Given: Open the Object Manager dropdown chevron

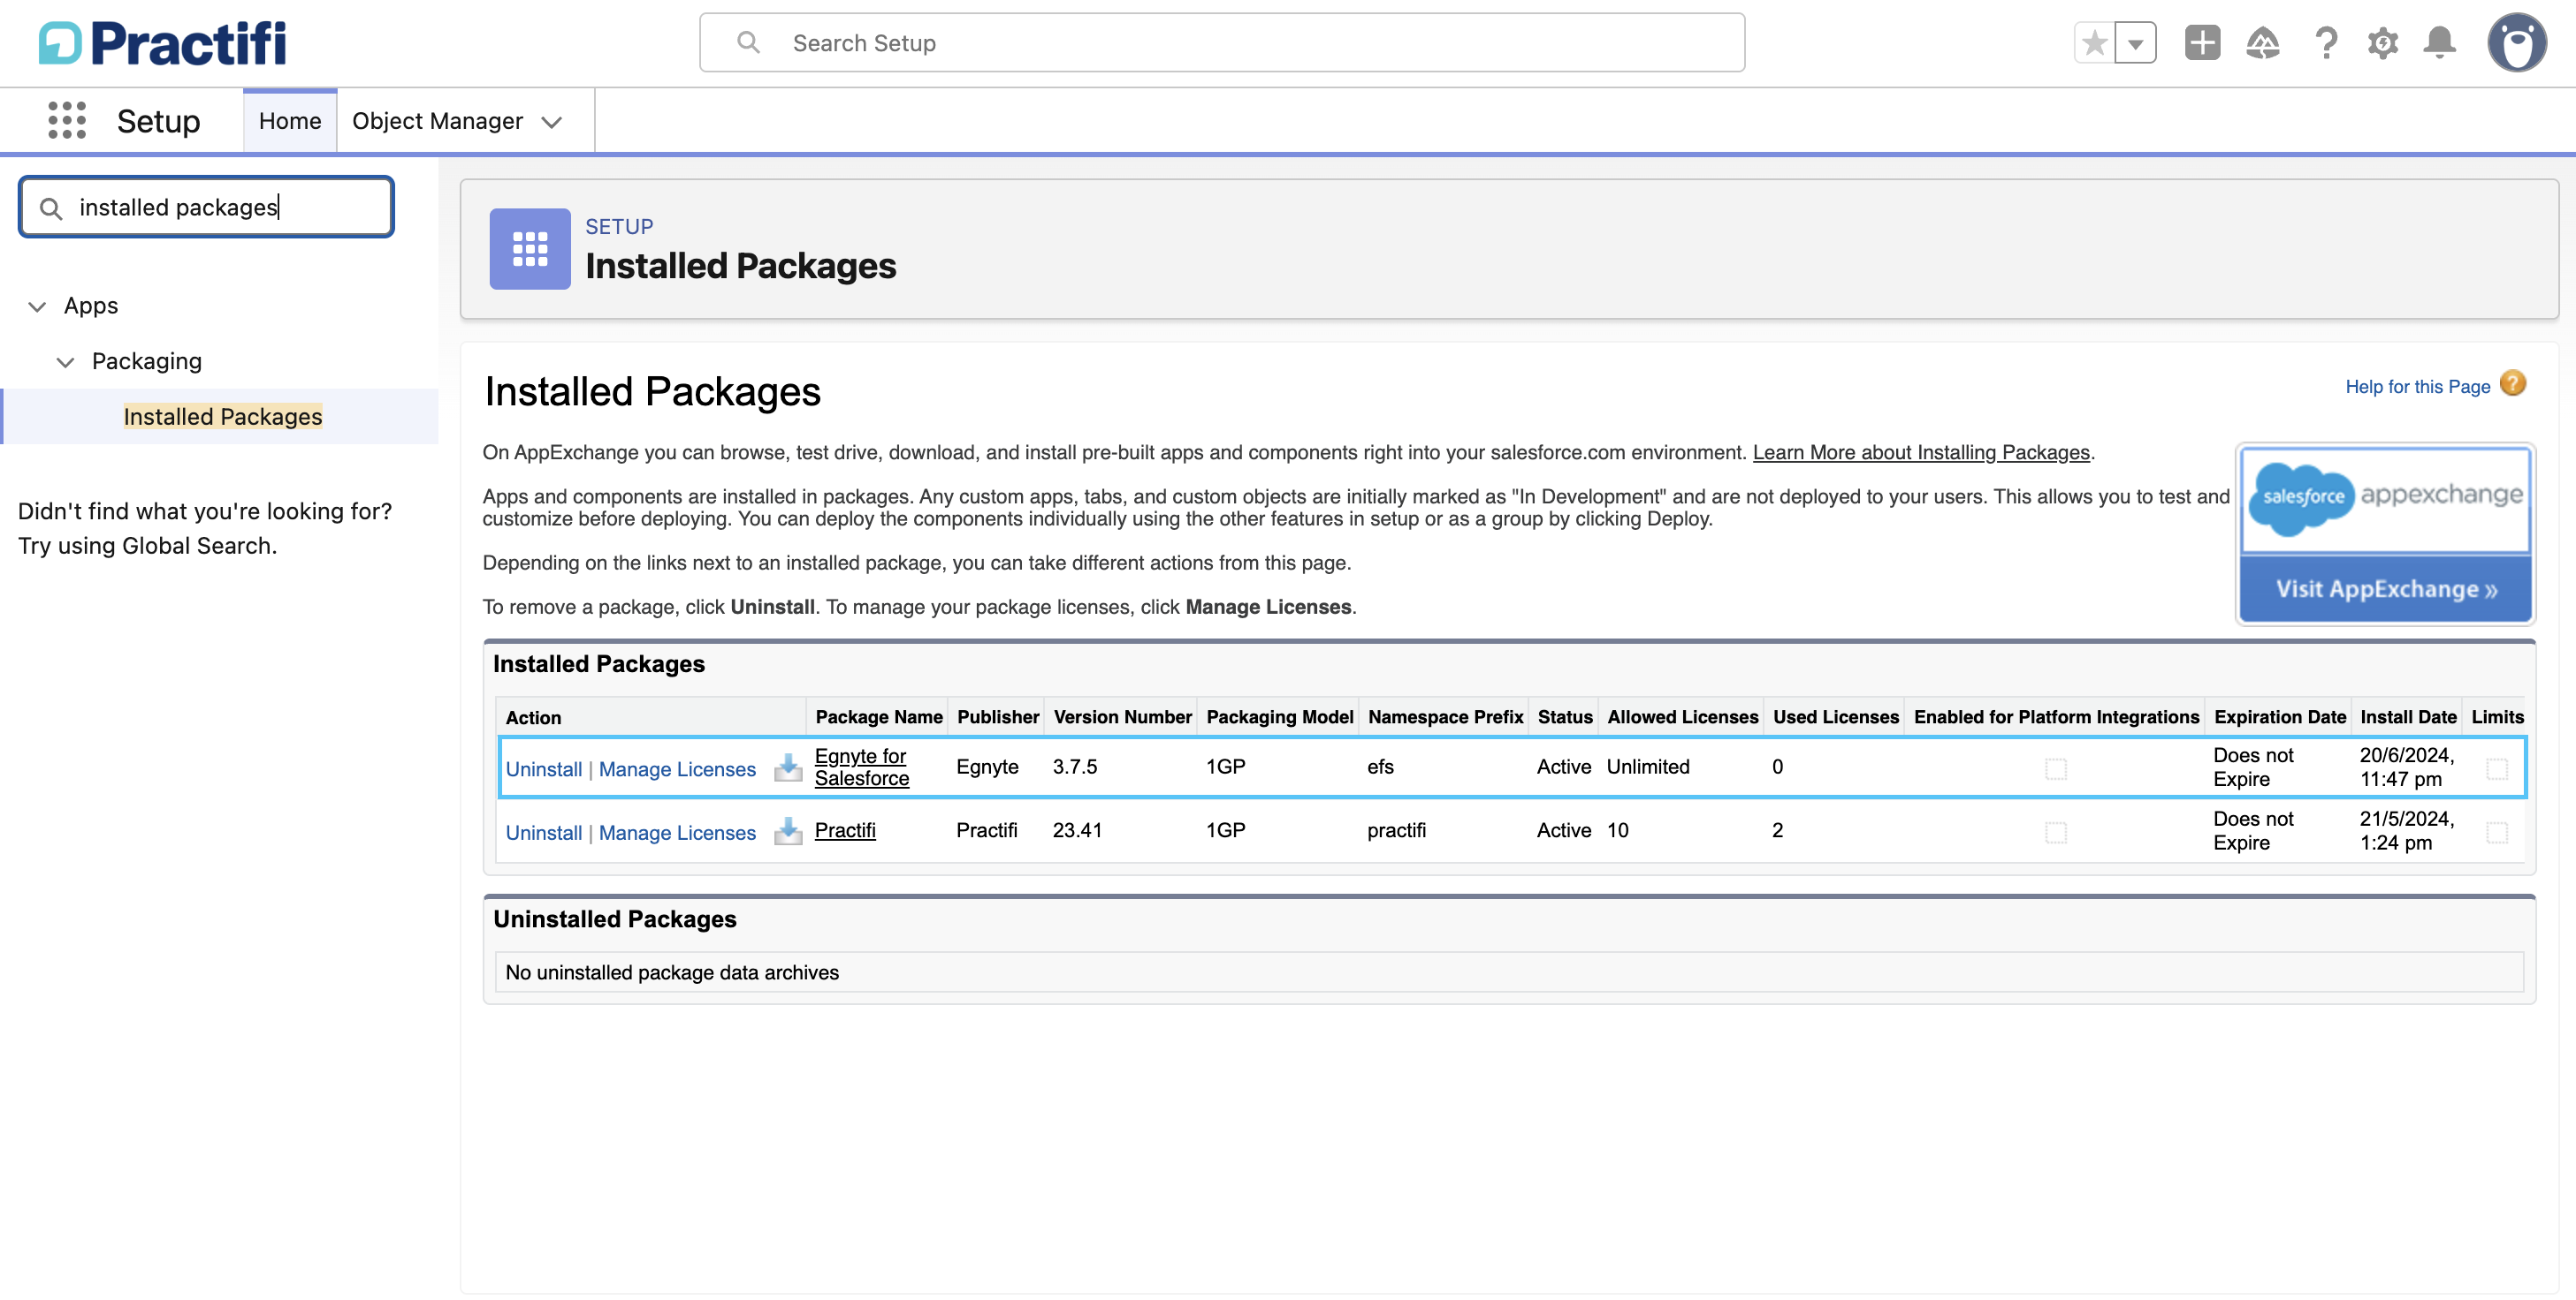Looking at the screenshot, I should pyautogui.click(x=551, y=122).
